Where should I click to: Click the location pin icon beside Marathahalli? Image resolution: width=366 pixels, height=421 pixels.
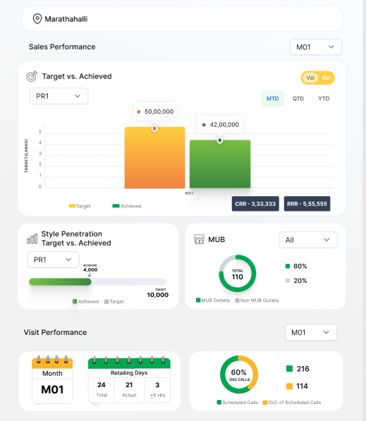[37, 19]
